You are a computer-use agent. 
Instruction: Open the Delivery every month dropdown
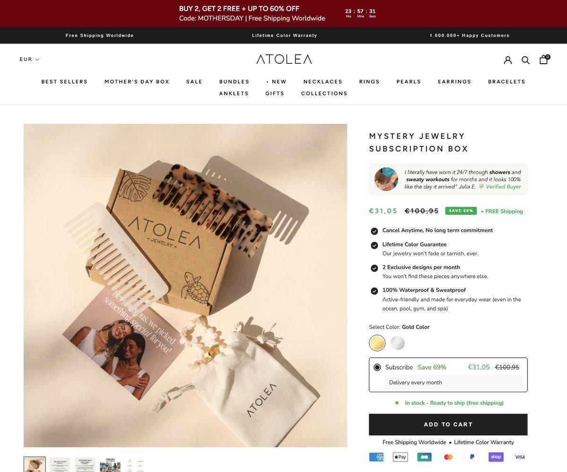coord(454,382)
